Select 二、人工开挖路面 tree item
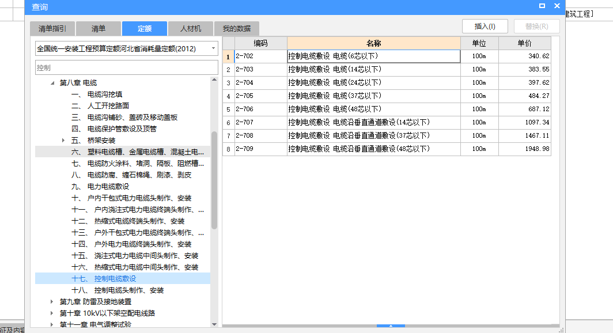The width and height of the screenshot is (613, 333). coord(100,105)
